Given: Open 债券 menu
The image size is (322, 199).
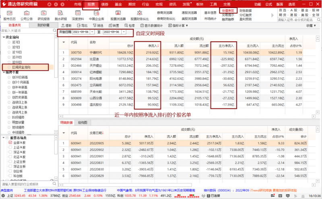Looking at the screenshot, I should point(105,4).
